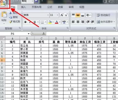Open 对齐方式 alignment dialog launcher

[114, 28]
